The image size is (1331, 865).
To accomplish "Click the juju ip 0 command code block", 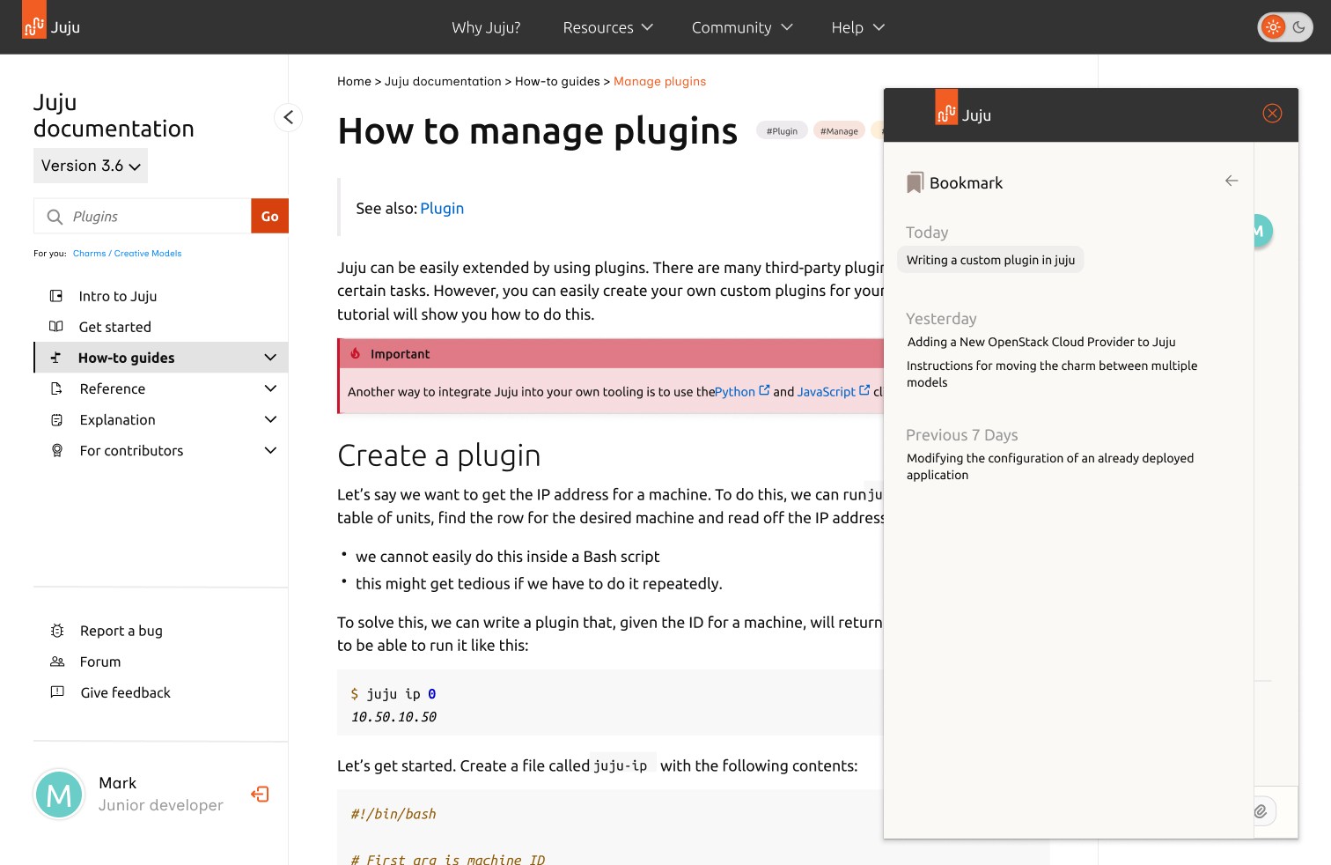I will (610, 702).
